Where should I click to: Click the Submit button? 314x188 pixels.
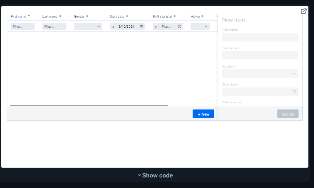[288, 114]
